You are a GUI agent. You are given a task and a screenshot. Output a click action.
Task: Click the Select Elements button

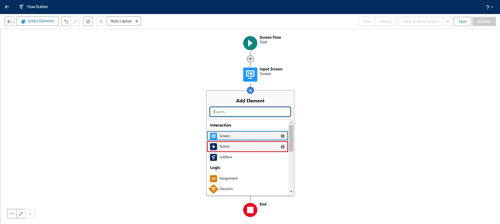[x=38, y=21]
